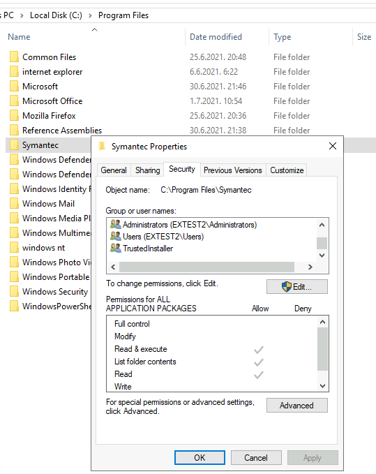Click the Windows Mail folder icon
Viewport: 376px width, 474px height.
point(14,203)
